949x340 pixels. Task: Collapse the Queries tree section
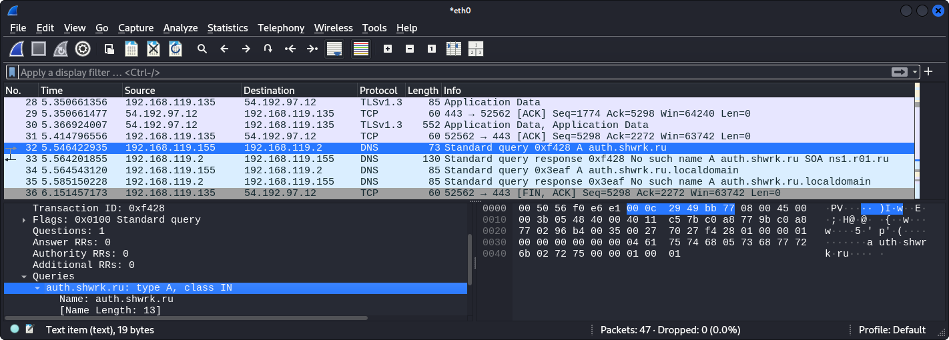pyautogui.click(x=25, y=277)
